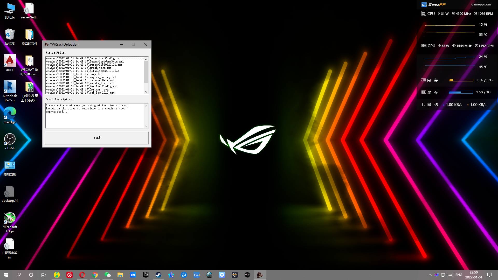Select crash_tags.txt in Report Files list
Viewport: 498px width, 280px height.
(95, 68)
